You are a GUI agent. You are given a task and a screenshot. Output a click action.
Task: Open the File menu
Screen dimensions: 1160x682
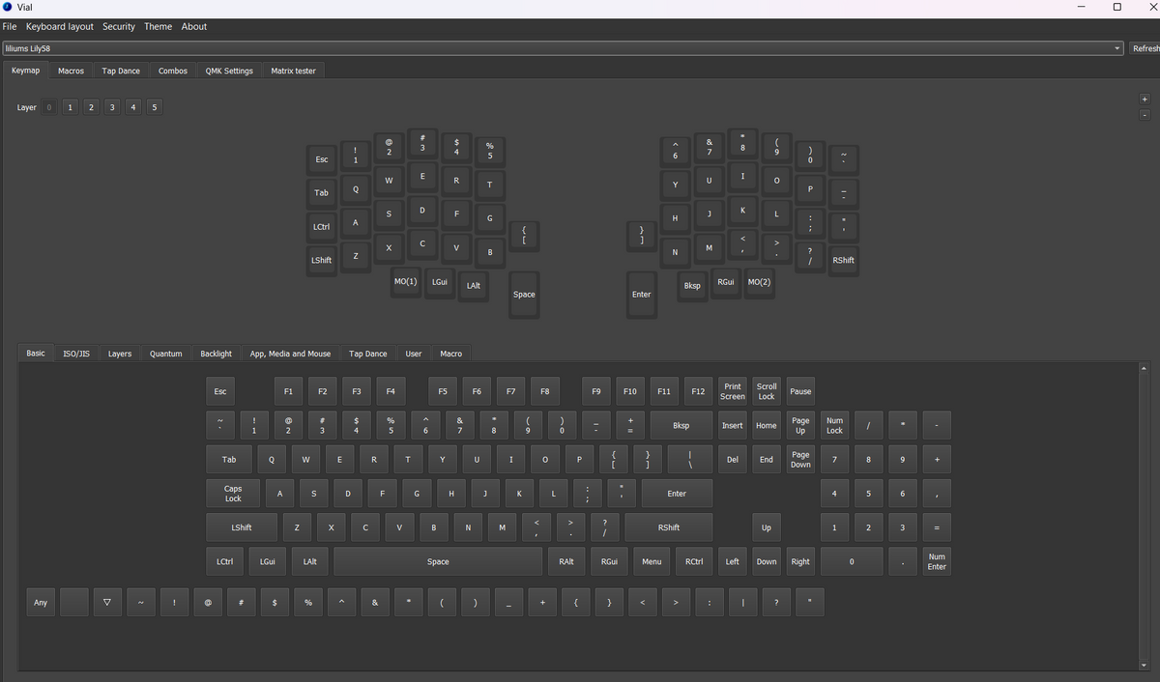[x=10, y=27]
